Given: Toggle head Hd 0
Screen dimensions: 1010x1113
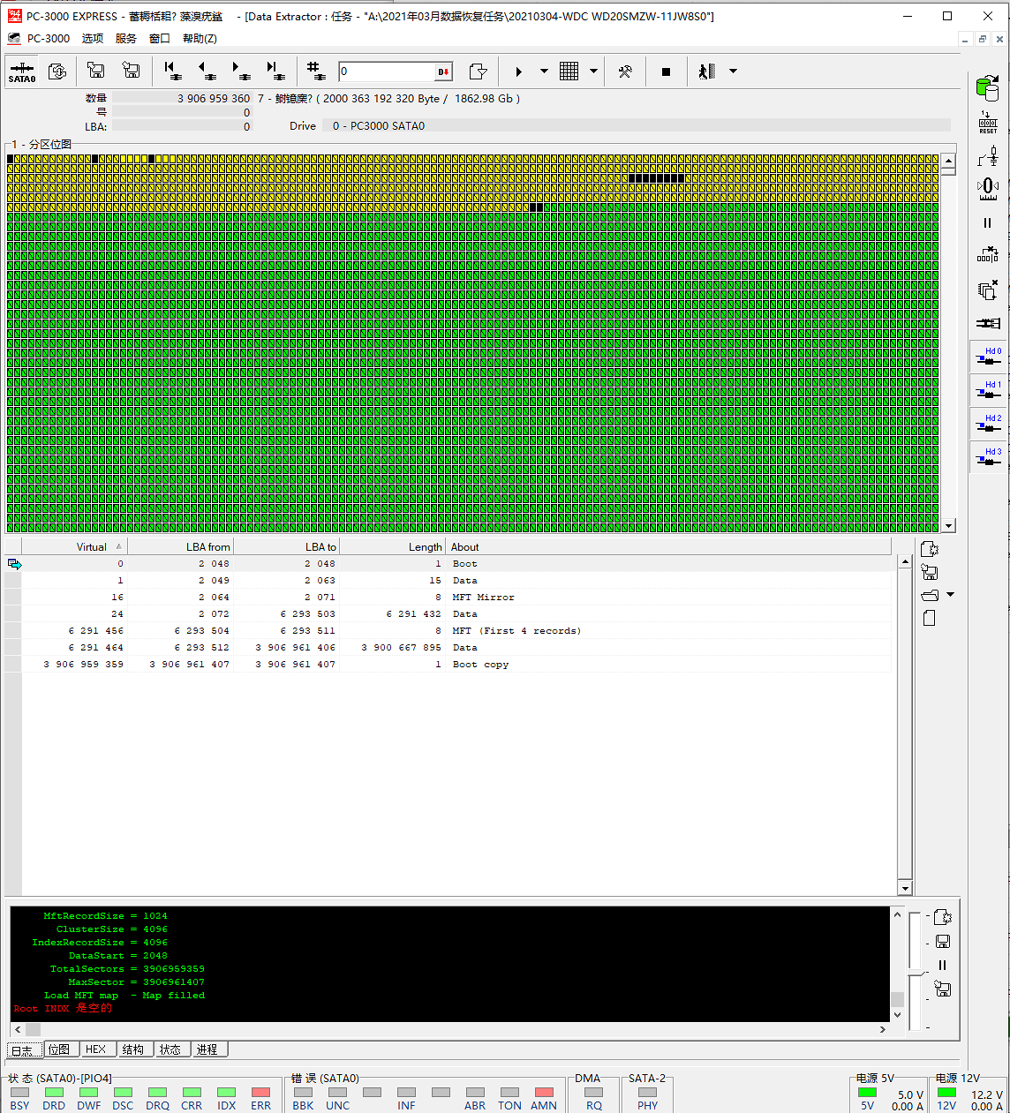Looking at the screenshot, I should (x=988, y=357).
